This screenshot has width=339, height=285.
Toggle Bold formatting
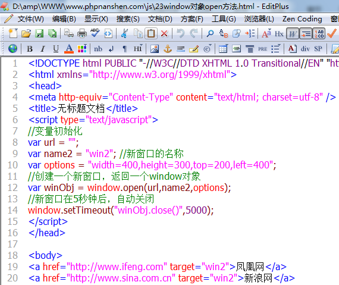(x=30, y=49)
